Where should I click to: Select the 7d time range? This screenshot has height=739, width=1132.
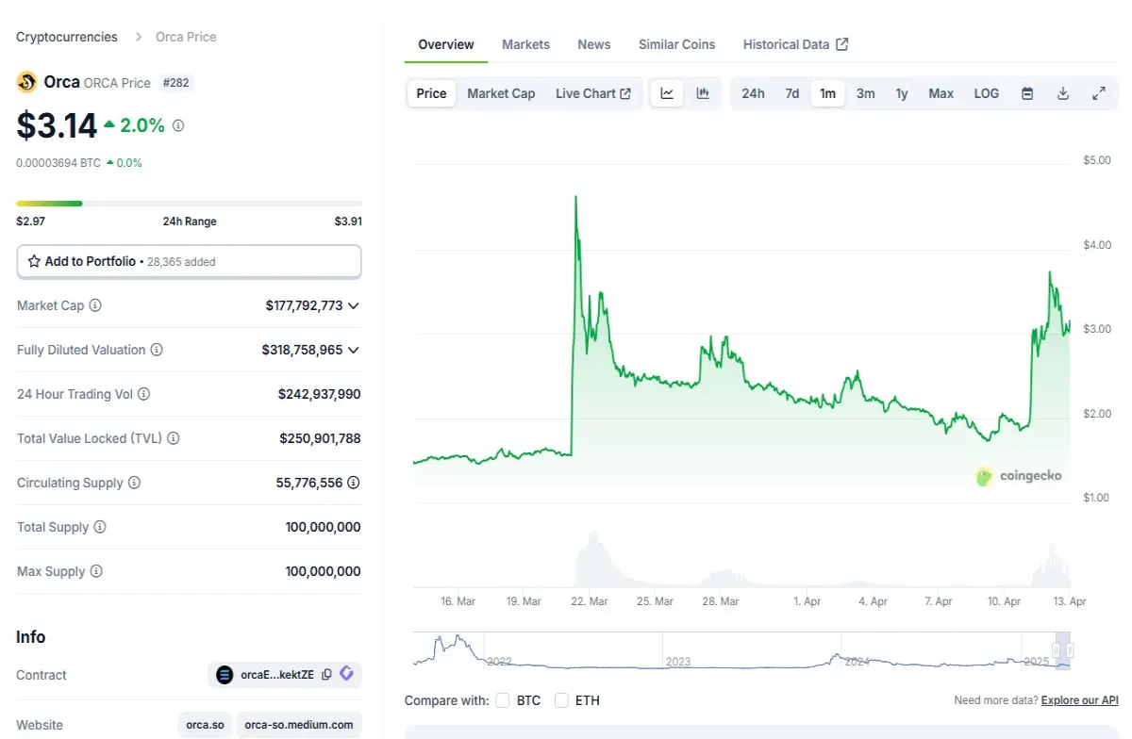coord(792,93)
